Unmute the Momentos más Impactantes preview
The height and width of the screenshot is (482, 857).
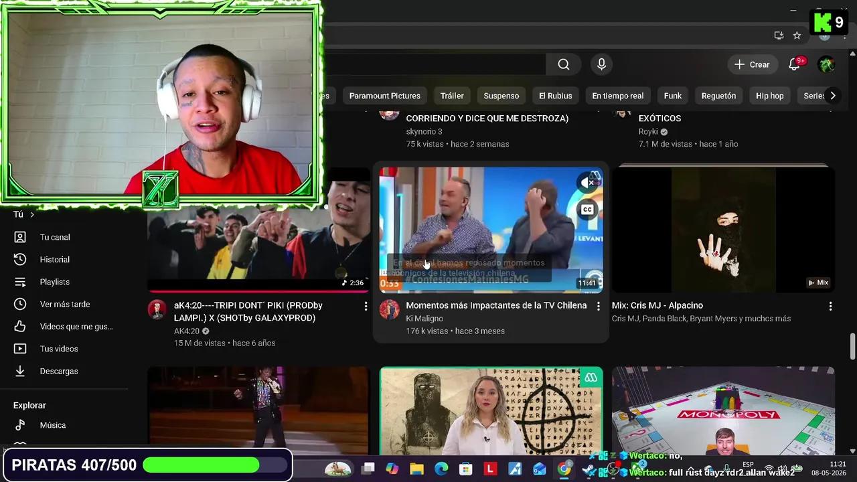point(587,182)
